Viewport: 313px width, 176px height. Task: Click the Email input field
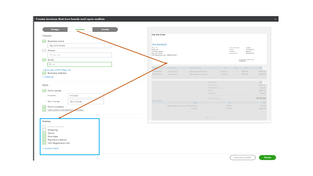click(80, 64)
